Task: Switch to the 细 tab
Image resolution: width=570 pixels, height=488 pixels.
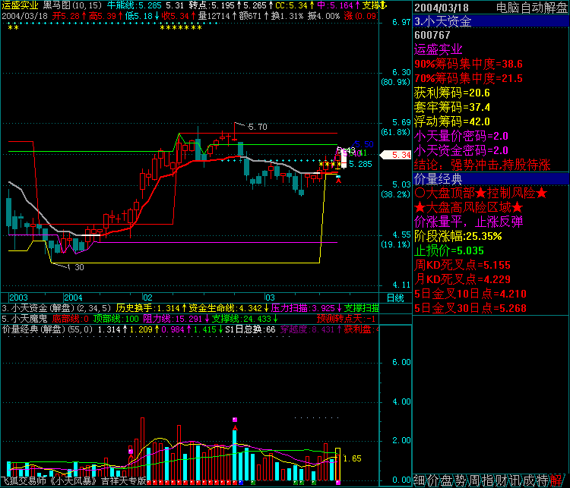Action: (420, 480)
